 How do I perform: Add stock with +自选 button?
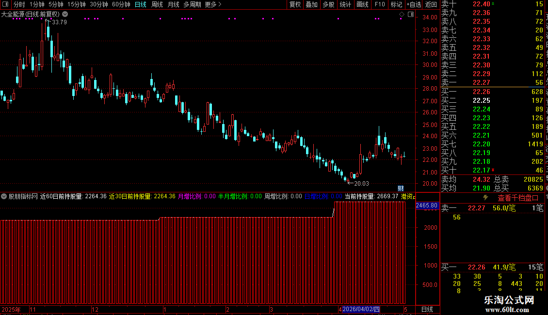pyautogui.click(x=414, y=4)
